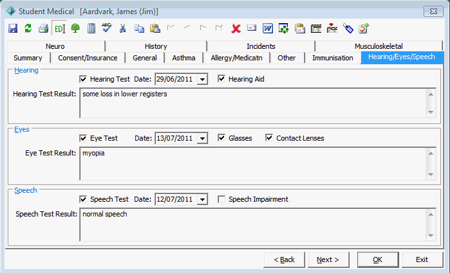Uncheck the Eye Test checkbox
This screenshot has width=450, height=273.
click(83, 138)
